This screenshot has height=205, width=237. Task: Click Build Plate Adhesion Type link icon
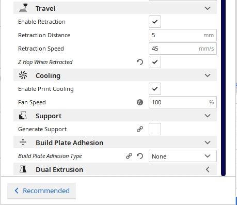coord(129,156)
